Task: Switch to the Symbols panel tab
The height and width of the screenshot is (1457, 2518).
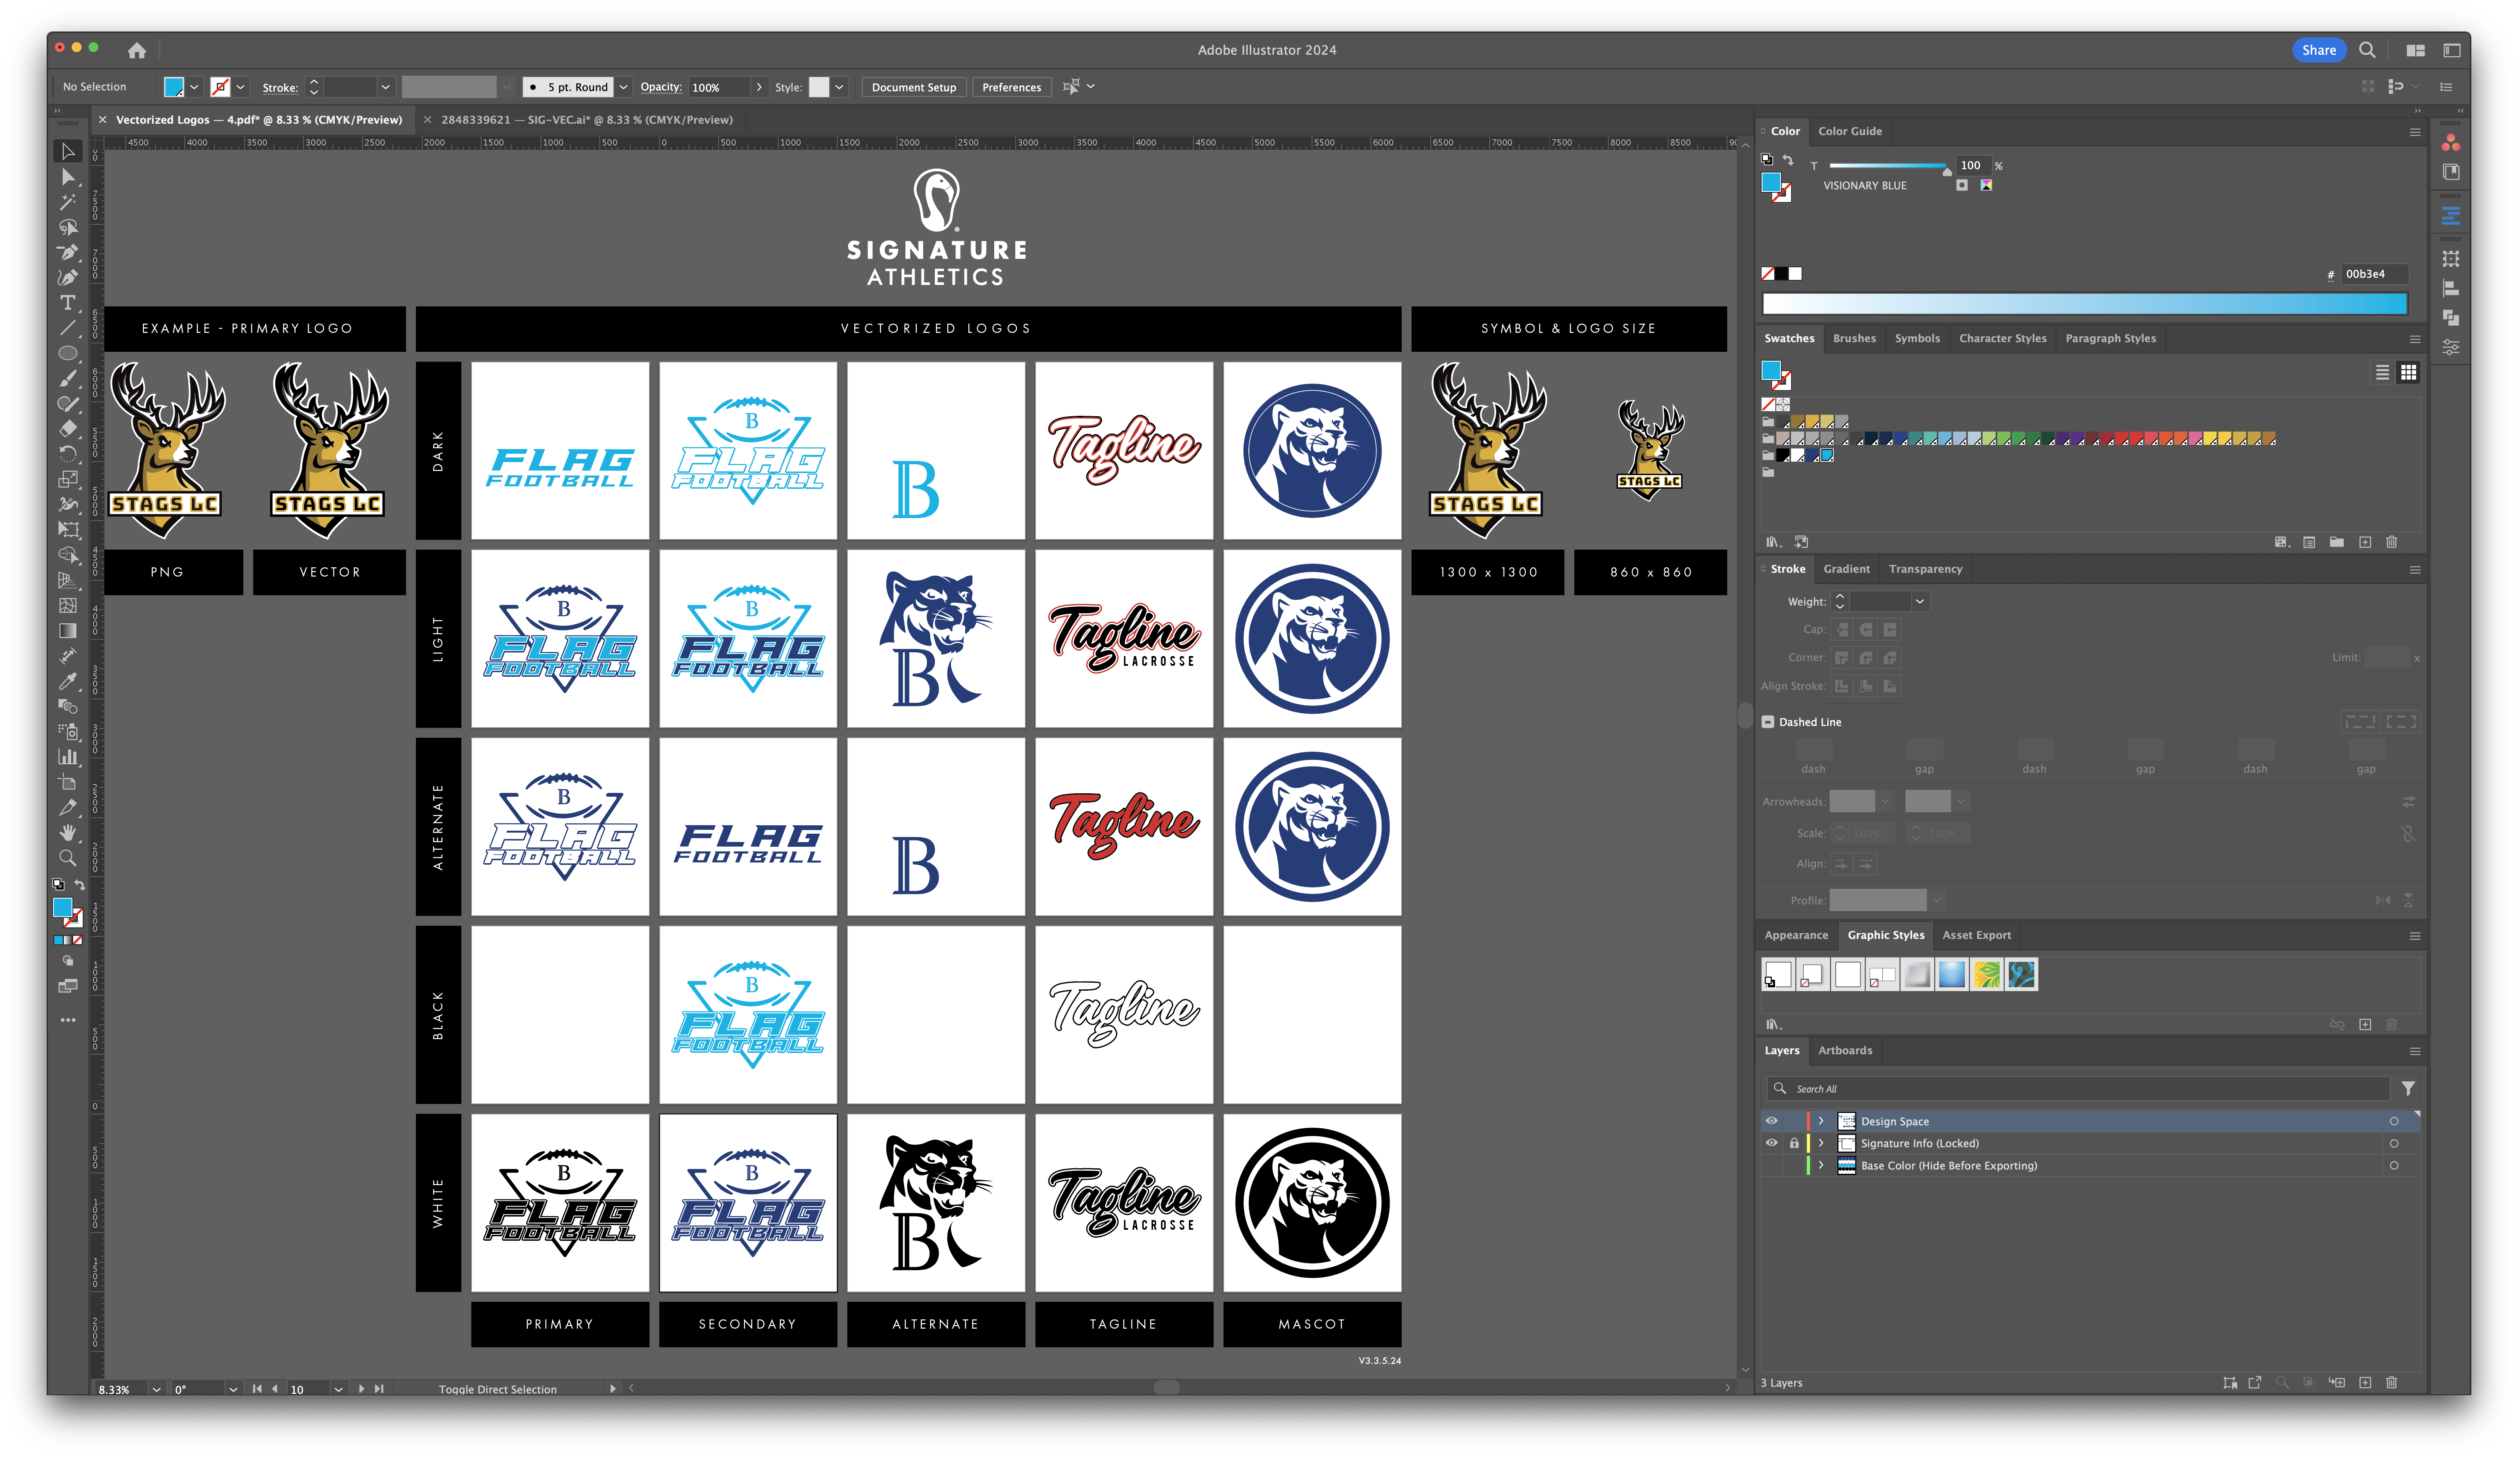Action: [1916, 339]
